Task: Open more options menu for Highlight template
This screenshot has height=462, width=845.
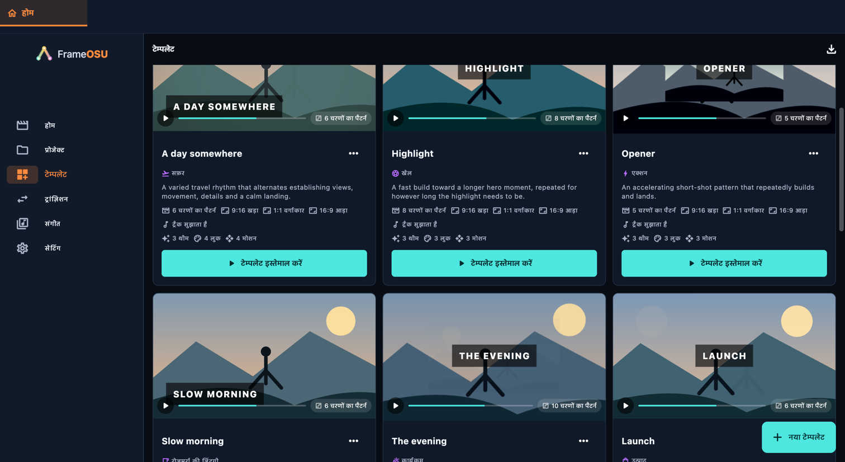Action: (583, 154)
